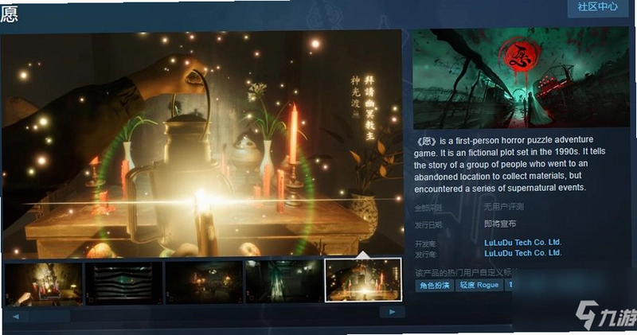This screenshot has height=335, width=637.
Task: Click the left scroll arrow of the thumbnail strip
Action: click(x=15, y=316)
